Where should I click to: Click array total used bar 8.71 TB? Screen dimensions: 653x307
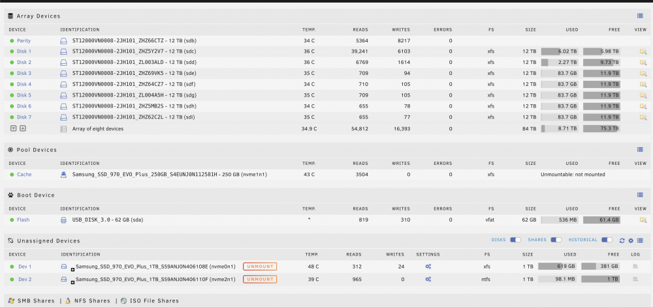point(560,129)
